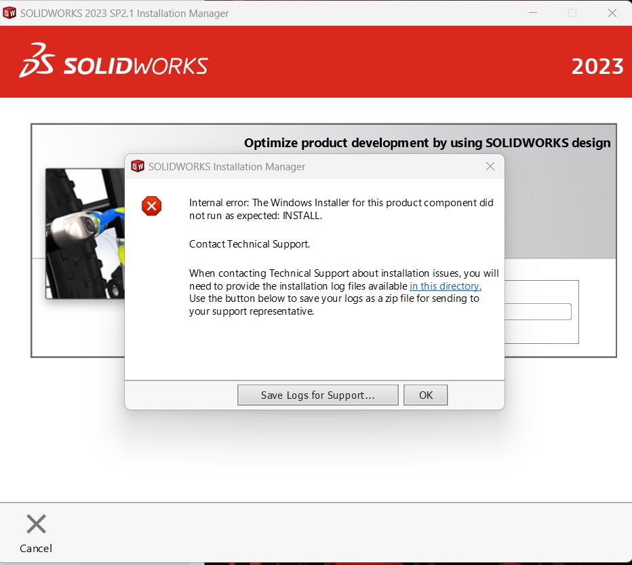Viewport: 632px width, 565px height.
Task: Click the OK button in error dialog
Action: pyautogui.click(x=425, y=395)
